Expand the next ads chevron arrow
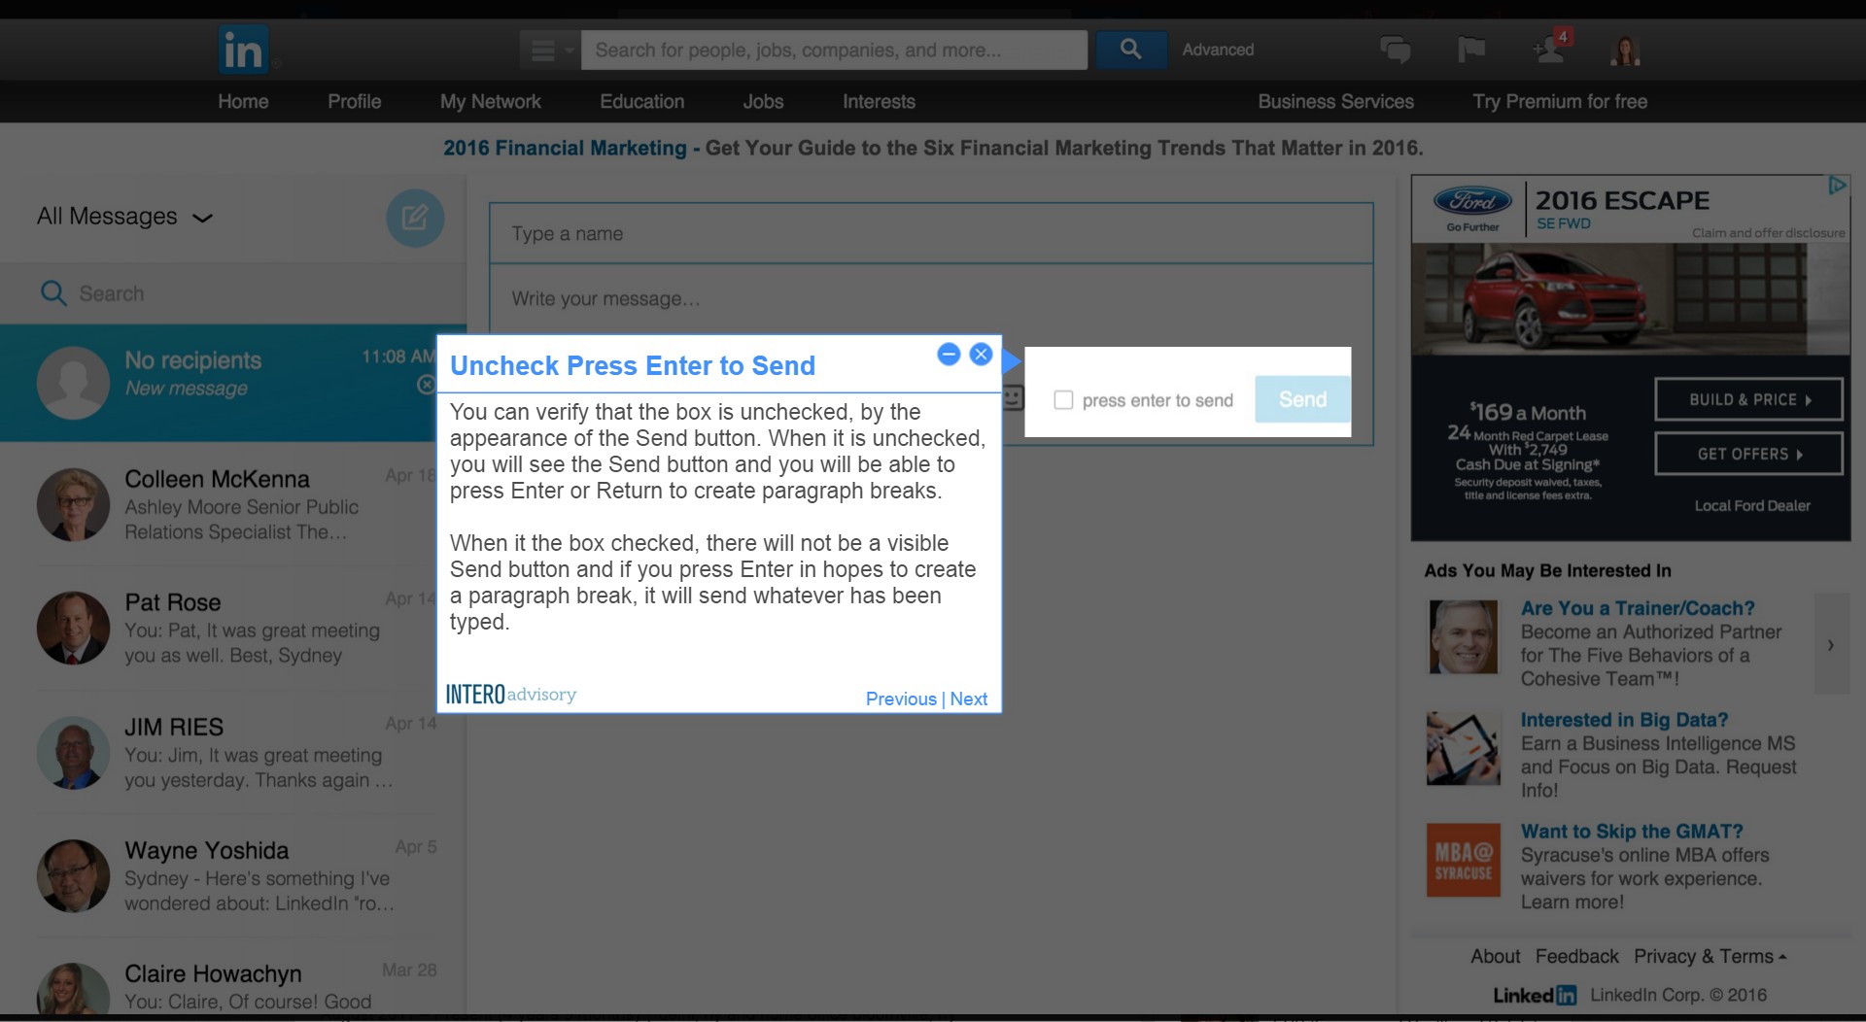Screen dimensions: 1866x1022 point(1831,643)
